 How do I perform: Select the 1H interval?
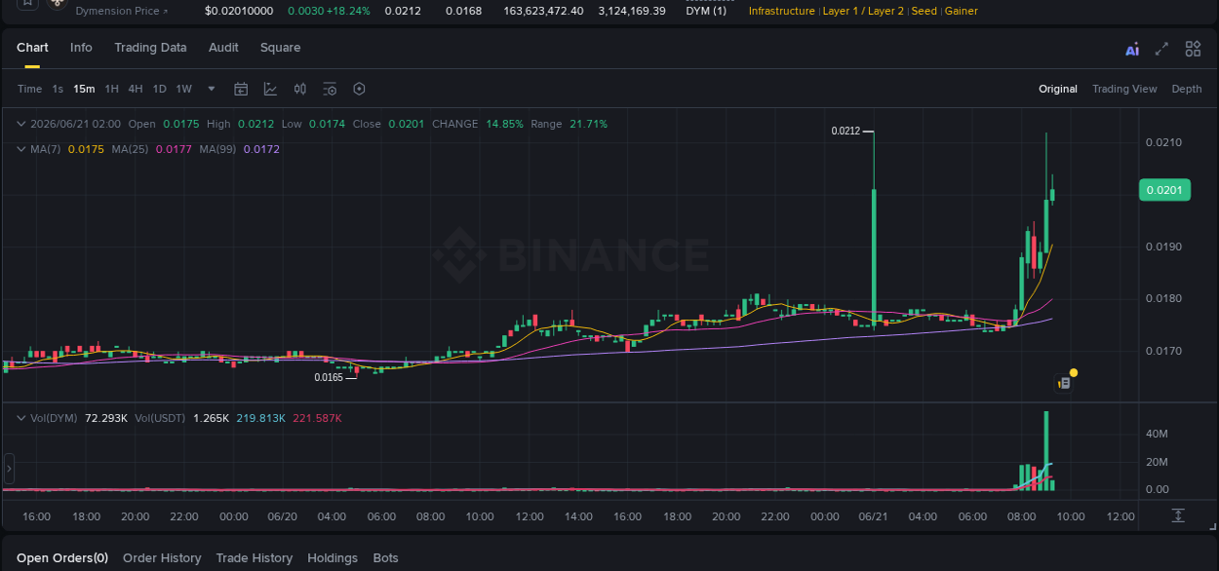click(x=112, y=89)
